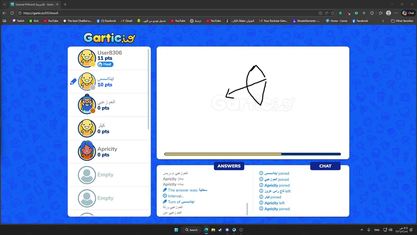Open Home - Canva bookmark
417x235 pixels.
click(x=337, y=21)
